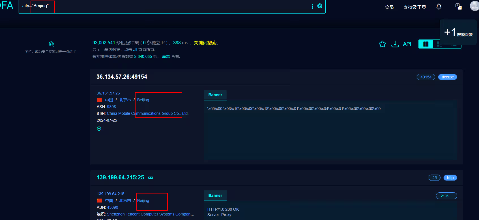Favorite this search with the star icon
Viewport: 479px width, 220px height.
pos(382,44)
